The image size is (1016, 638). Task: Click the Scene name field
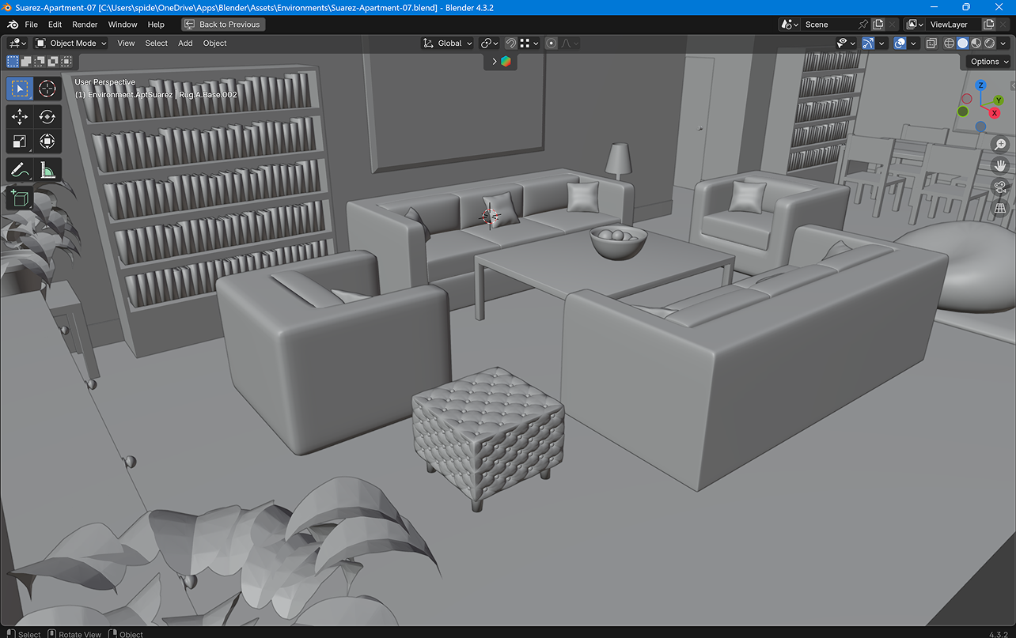828,25
